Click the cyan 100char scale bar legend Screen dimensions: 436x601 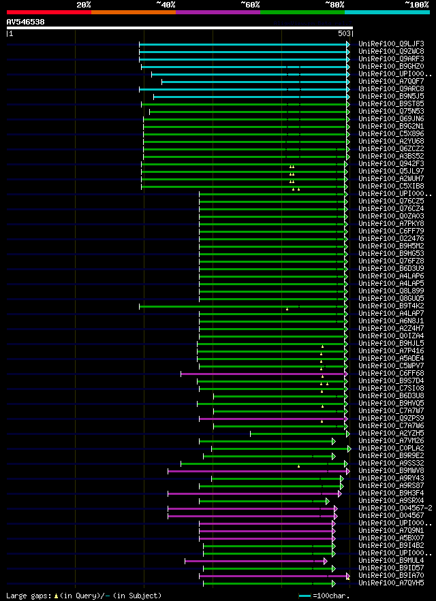tap(305, 596)
